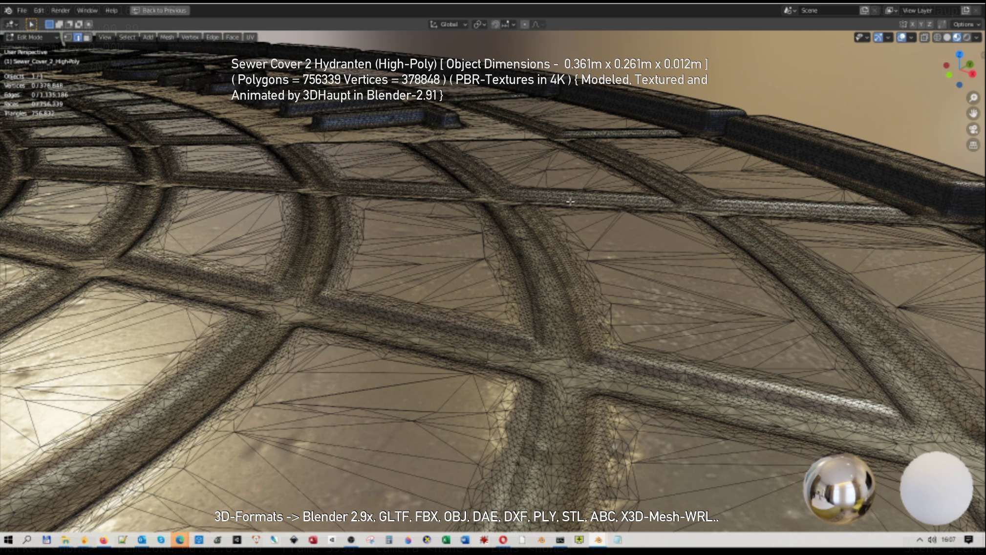986x555 pixels.
Task: Click the Windows Start button
Action: [8, 540]
